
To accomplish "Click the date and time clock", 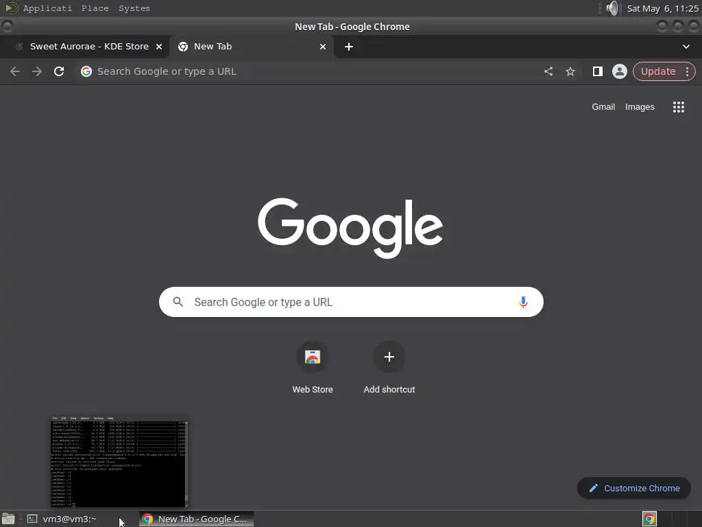I will 662,8.
